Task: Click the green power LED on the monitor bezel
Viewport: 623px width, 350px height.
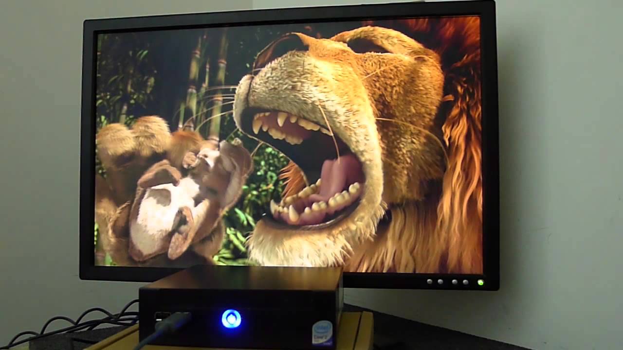Action: tap(480, 282)
